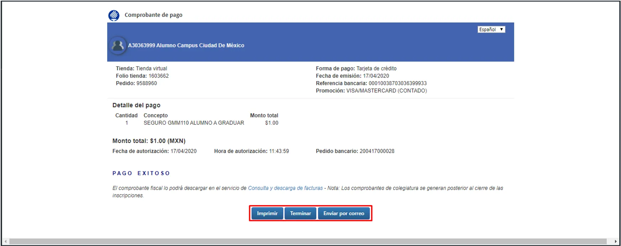
Task: Click the Monto total column header
Action: 264,115
